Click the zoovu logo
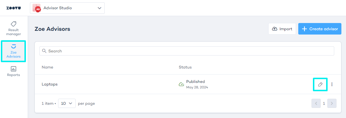The height and width of the screenshot is (118, 346). coord(13,8)
